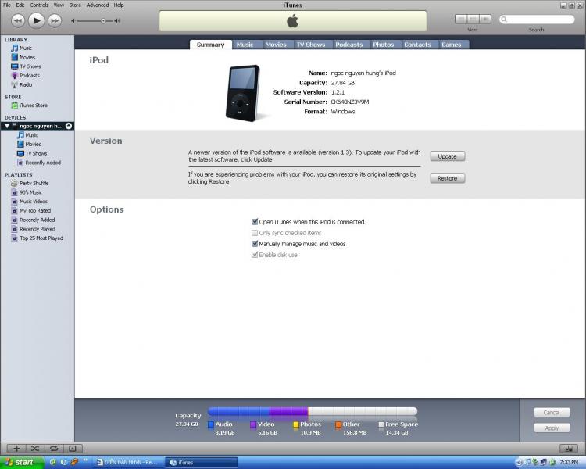
Task: Collapse the iPod device tree
Action: point(7,126)
